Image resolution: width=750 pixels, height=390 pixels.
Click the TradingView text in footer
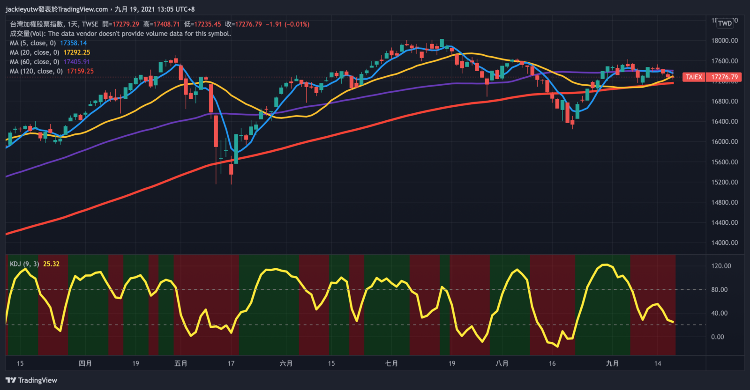37,380
